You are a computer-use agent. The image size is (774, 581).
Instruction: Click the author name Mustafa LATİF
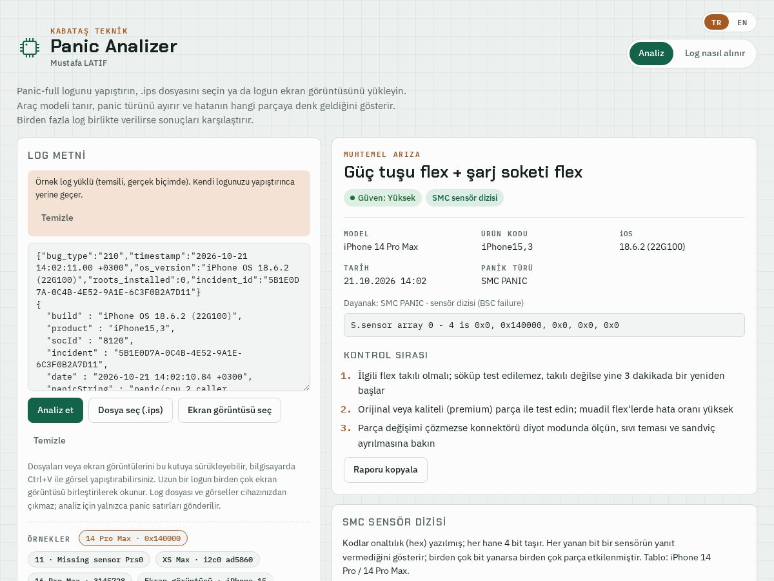(79, 63)
